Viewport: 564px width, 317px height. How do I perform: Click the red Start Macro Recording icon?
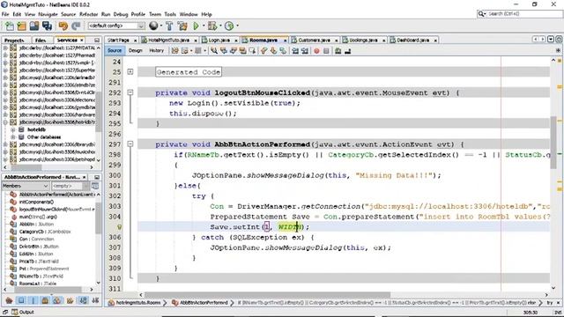[316, 51]
